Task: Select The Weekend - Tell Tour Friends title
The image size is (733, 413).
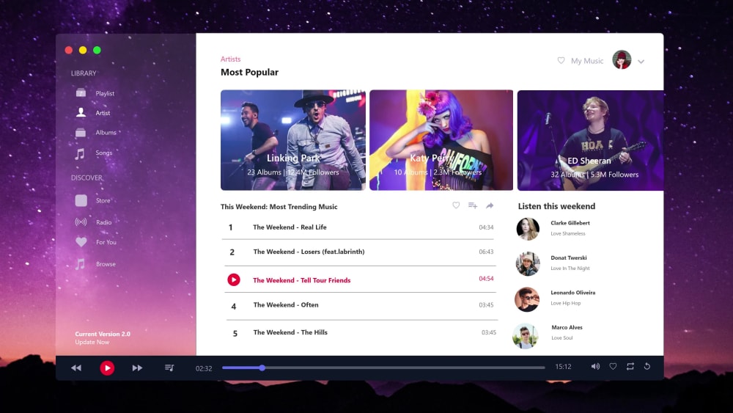Action: [301, 280]
